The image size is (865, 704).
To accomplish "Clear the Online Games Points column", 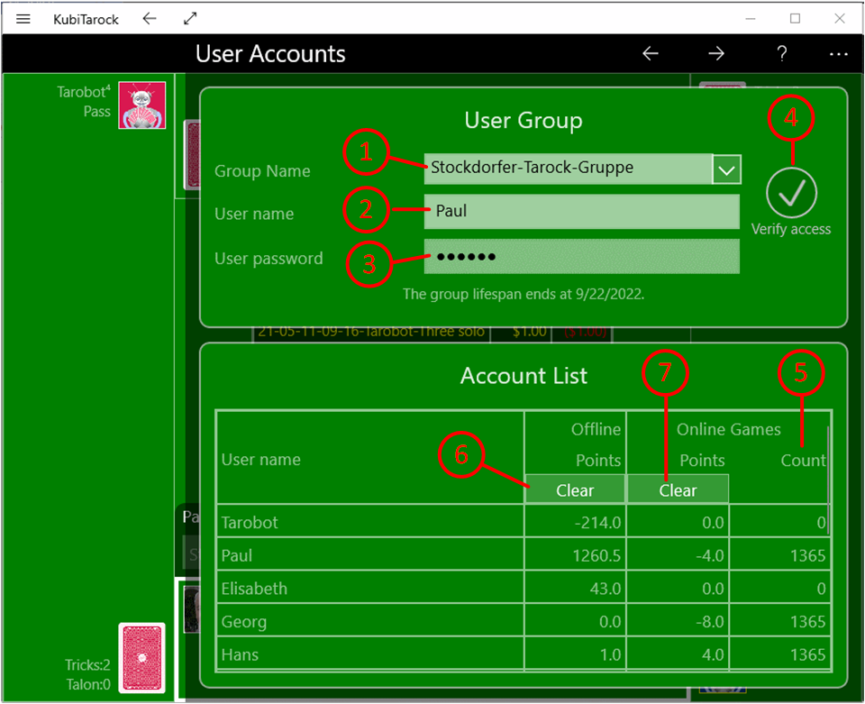I will [678, 490].
